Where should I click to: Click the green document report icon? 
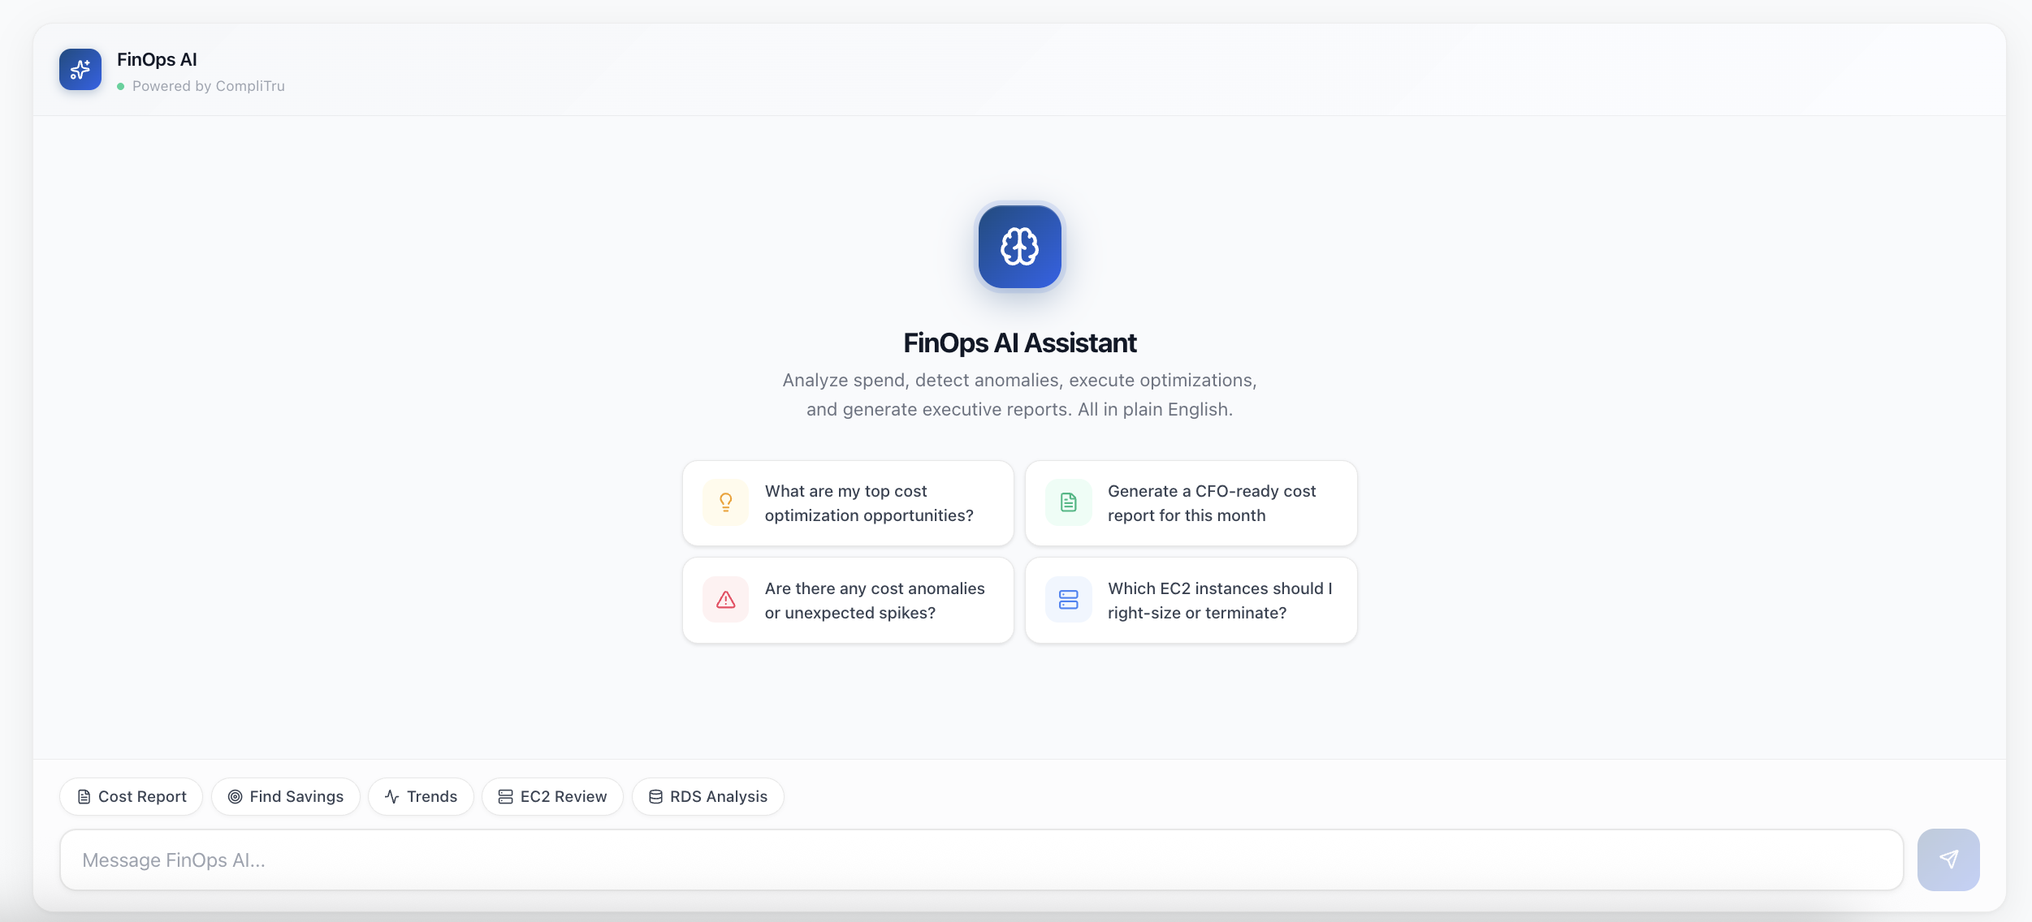1068,502
